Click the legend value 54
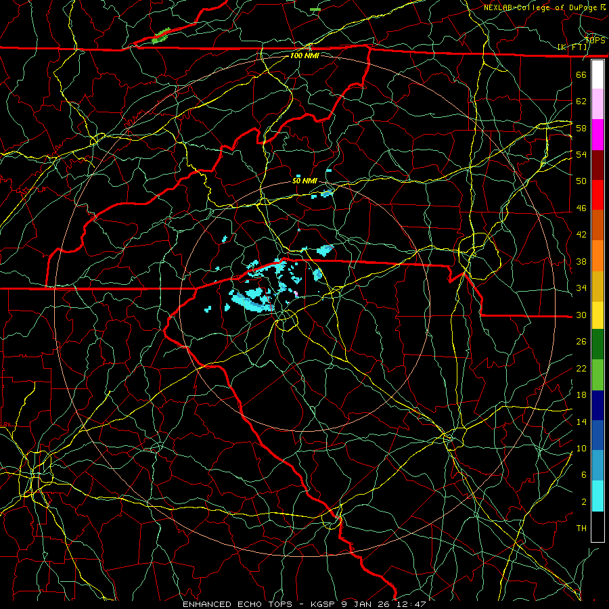Viewport: 609px width, 609px height. tap(581, 154)
